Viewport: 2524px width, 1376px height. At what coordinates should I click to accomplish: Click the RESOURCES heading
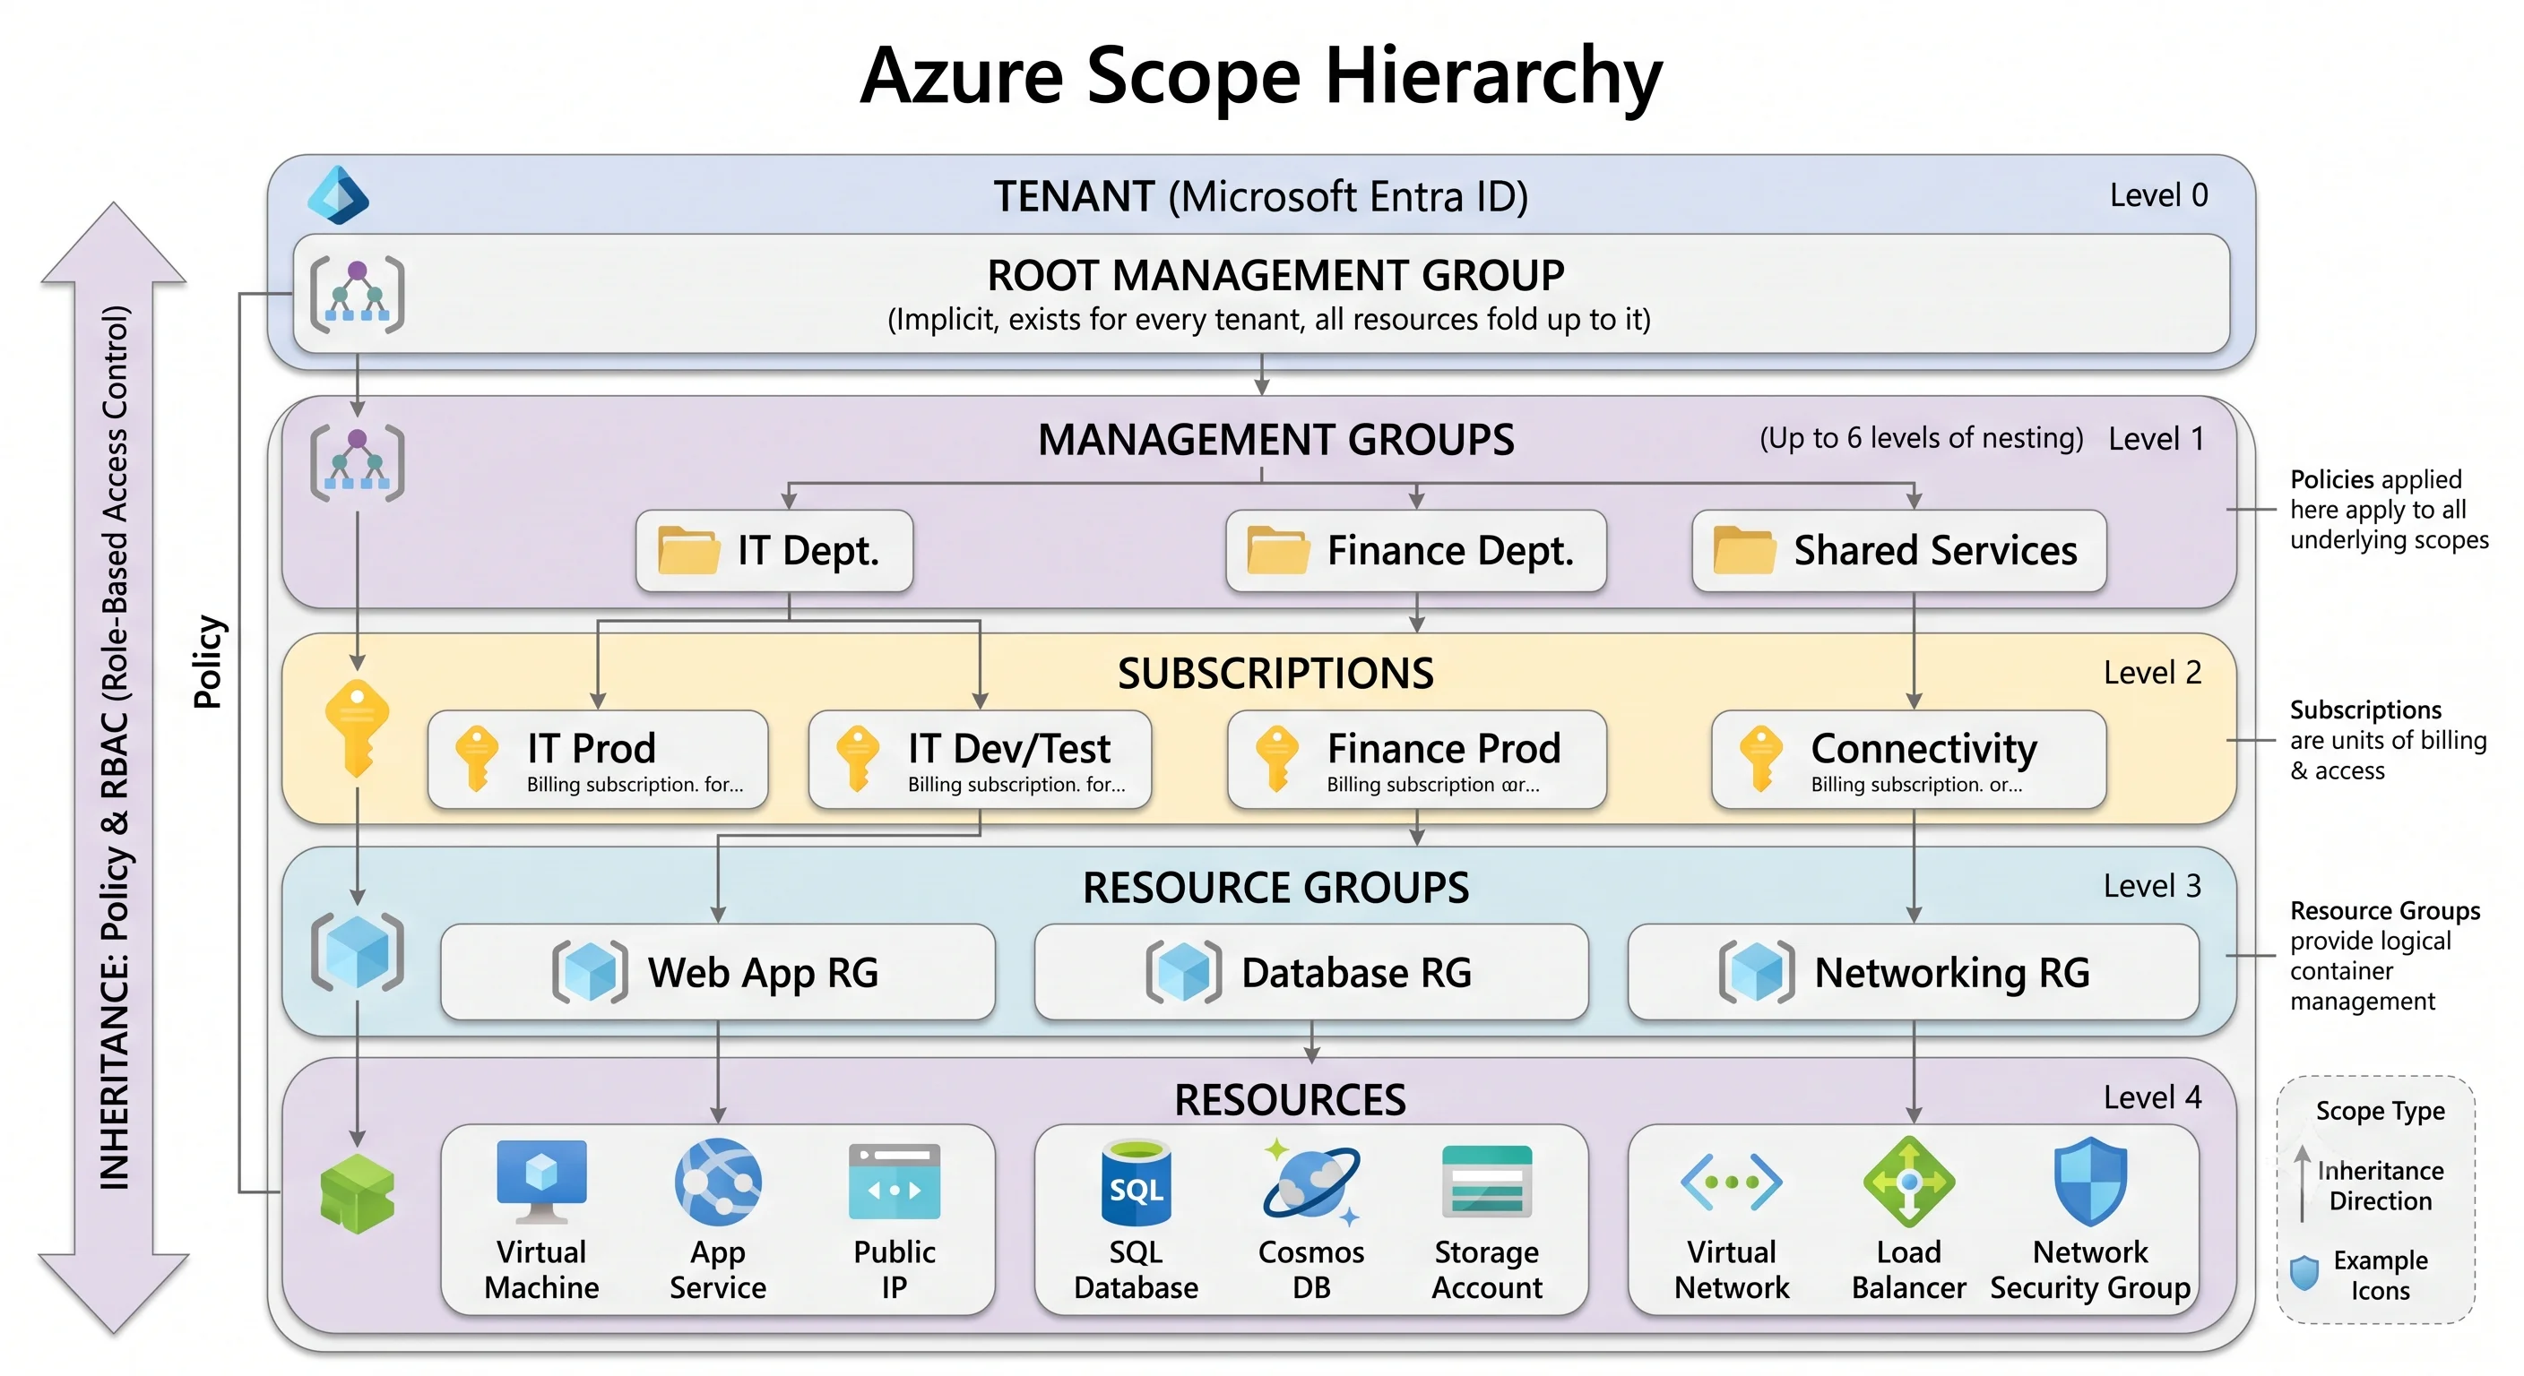pos(1291,1100)
